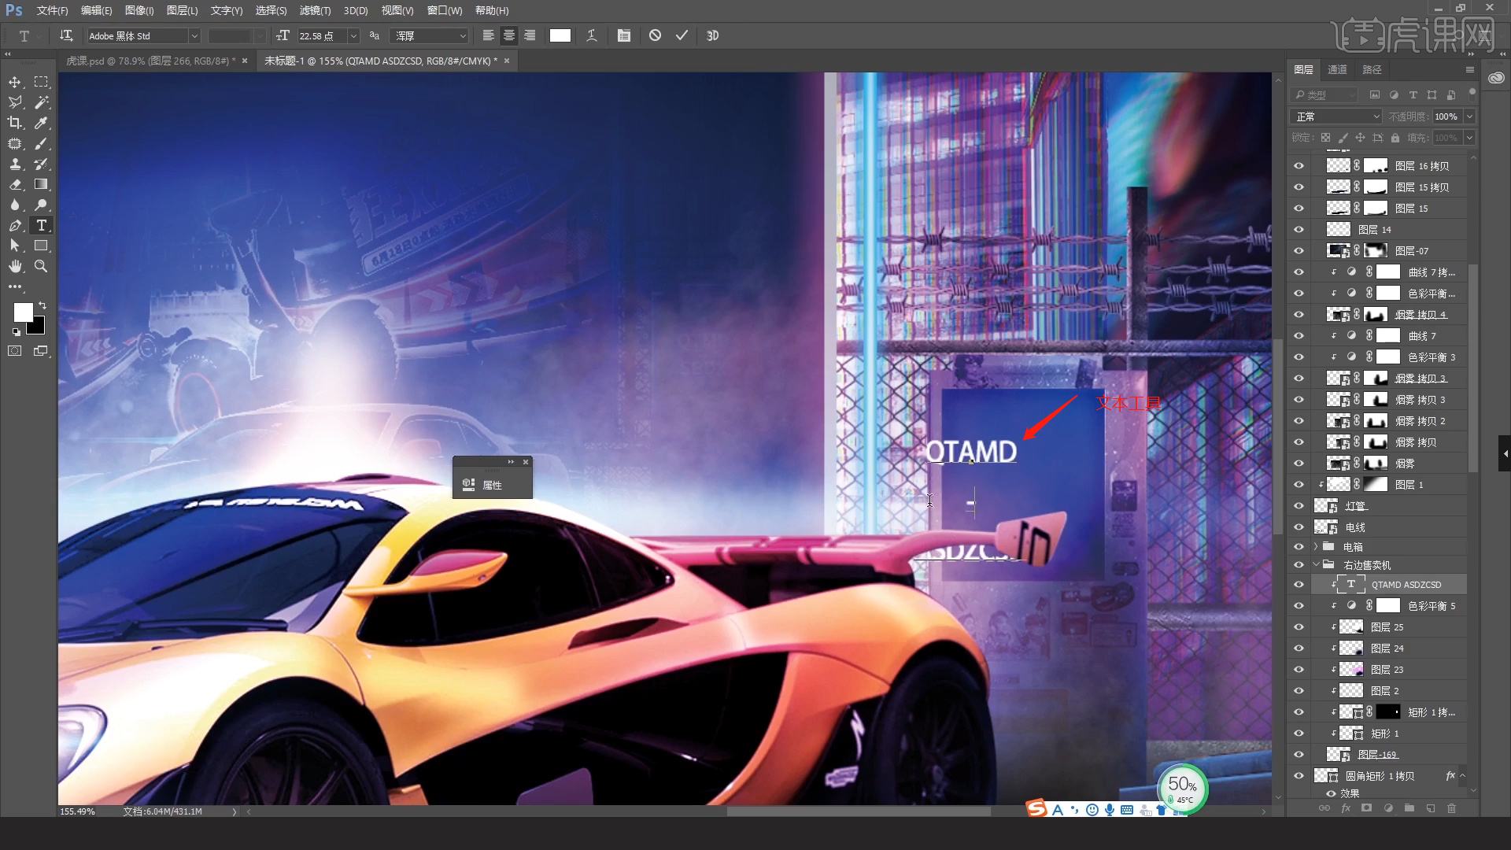This screenshot has height=850, width=1511.
Task: Open the 属性 properties panel
Action: pyautogui.click(x=492, y=485)
